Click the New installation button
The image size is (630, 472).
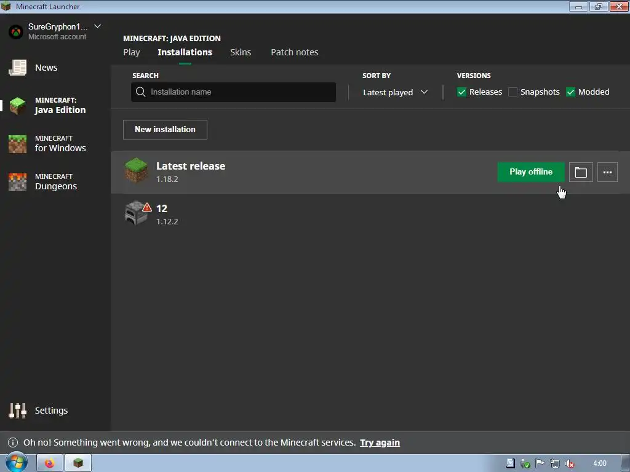point(165,130)
